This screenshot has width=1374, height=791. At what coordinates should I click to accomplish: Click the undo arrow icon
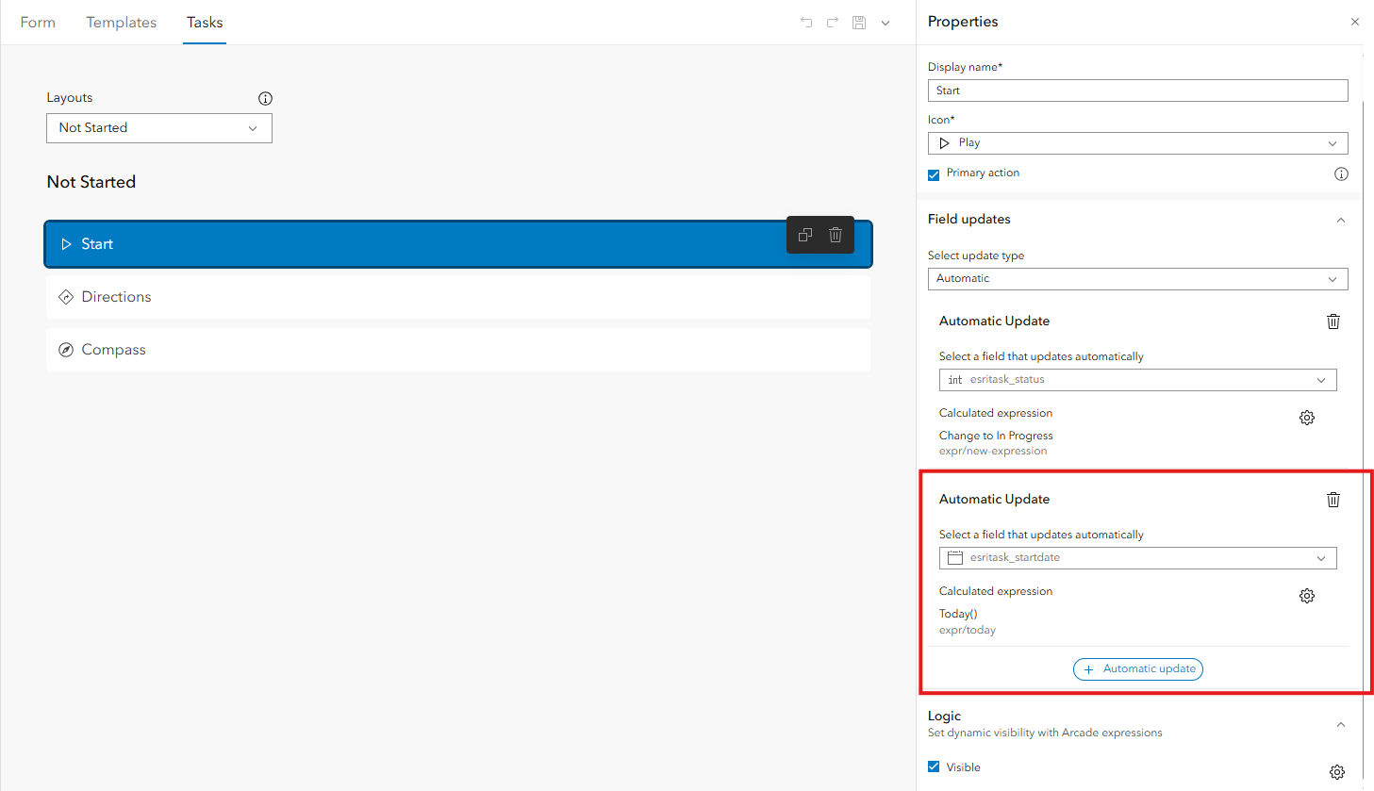[x=806, y=23]
